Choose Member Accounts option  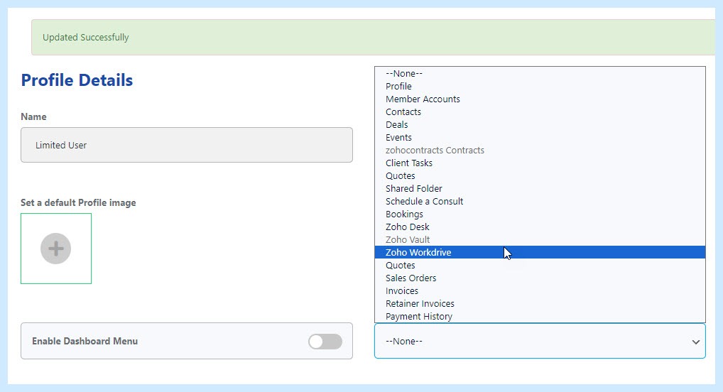point(540,99)
